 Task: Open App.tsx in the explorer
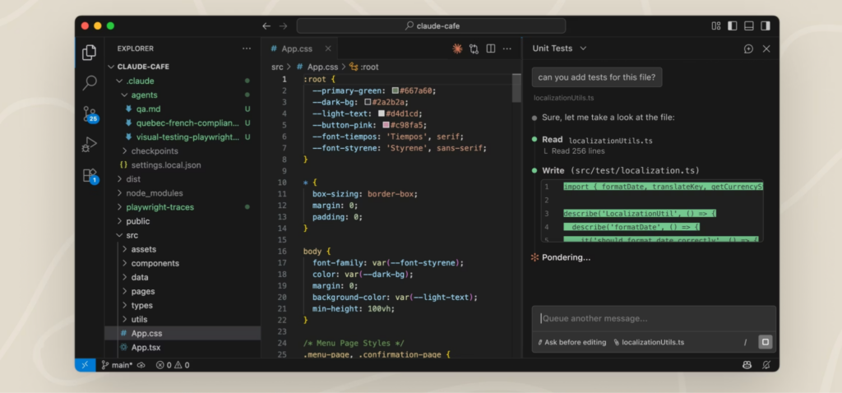[146, 347]
